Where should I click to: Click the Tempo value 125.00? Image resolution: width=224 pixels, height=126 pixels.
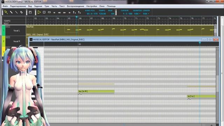point(103,14)
